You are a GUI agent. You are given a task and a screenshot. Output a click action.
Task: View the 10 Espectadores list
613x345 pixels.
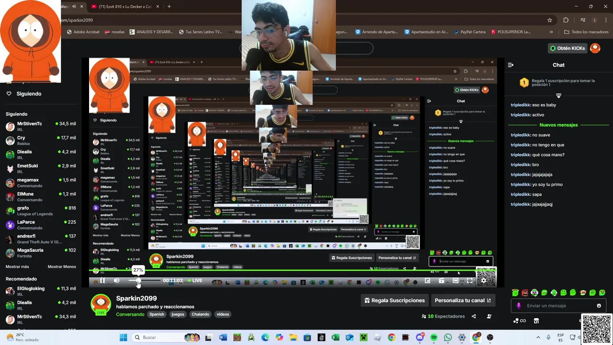coord(443,316)
